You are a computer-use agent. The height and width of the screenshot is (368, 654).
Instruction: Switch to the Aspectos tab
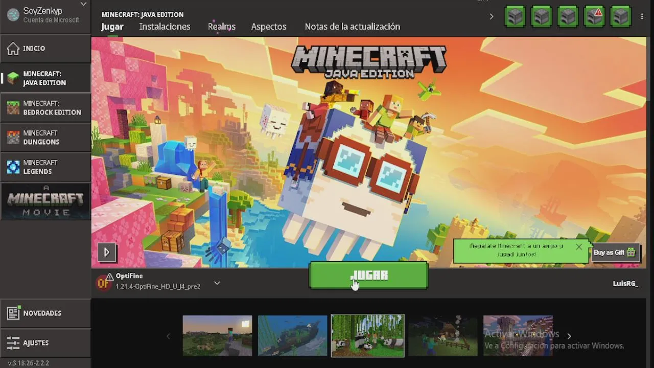point(269,27)
